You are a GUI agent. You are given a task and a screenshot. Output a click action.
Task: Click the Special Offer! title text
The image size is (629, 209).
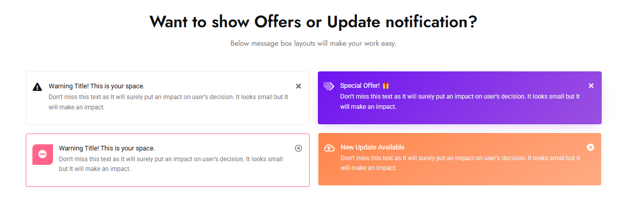tap(360, 86)
